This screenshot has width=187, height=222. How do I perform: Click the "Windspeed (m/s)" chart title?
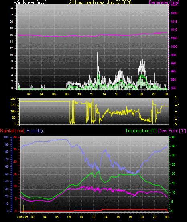(x=30, y=2)
